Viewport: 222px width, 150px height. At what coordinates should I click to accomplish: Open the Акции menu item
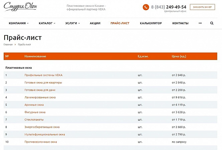tap(95, 23)
